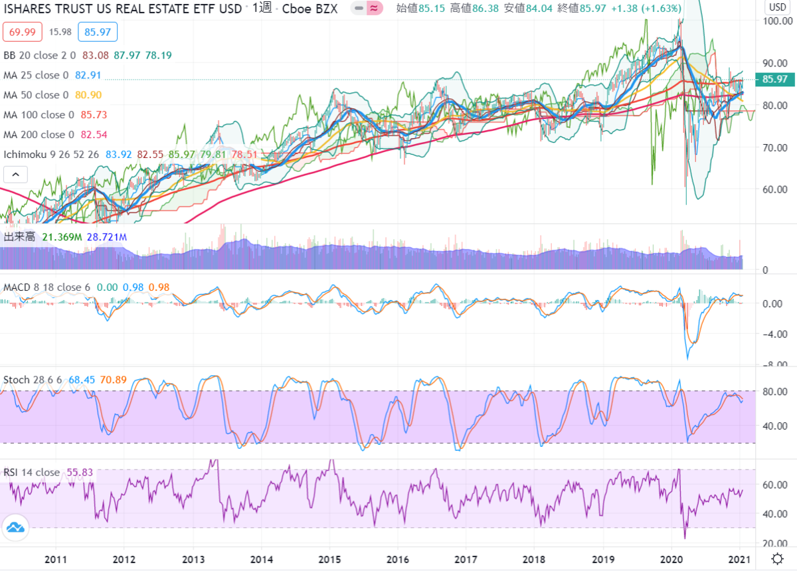Click the TradingView cloud logo
797x573 pixels.
click(x=17, y=529)
